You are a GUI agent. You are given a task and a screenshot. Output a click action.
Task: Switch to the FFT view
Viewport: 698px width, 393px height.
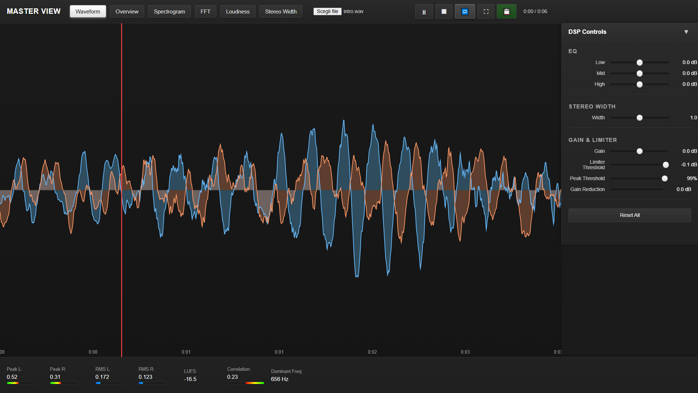(205, 12)
